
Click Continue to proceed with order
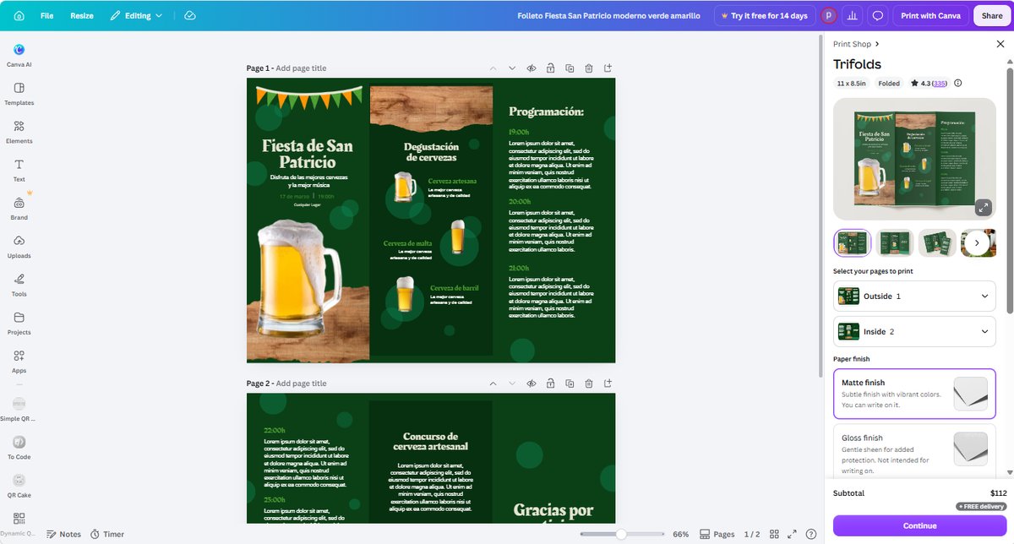pyautogui.click(x=919, y=525)
